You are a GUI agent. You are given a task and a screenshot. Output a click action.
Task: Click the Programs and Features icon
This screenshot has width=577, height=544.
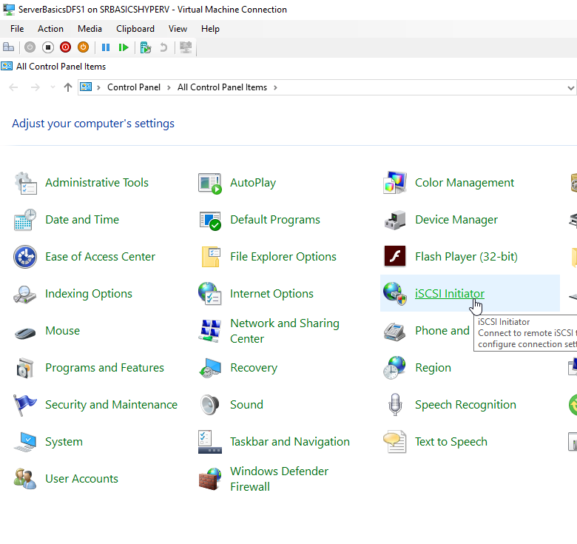pos(25,368)
